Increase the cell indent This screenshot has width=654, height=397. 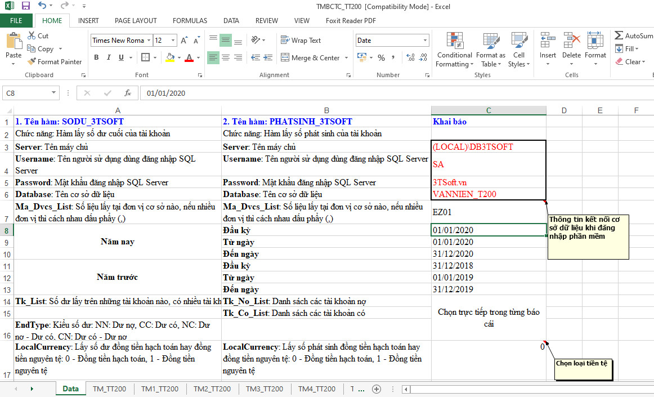pyautogui.click(x=268, y=57)
